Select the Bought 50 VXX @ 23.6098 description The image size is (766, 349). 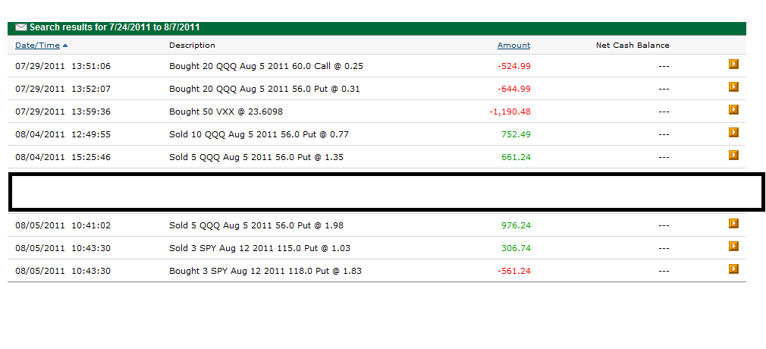click(226, 112)
